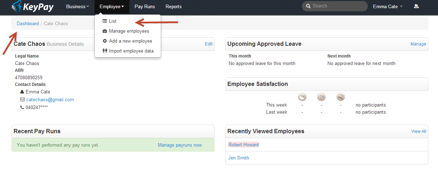This screenshot has height=179, width=438.
Task: Click the envelope icon beside the email address
Action: pos(22,100)
